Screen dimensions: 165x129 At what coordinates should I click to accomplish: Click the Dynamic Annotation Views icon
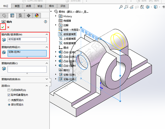click(x=142, y=7)
